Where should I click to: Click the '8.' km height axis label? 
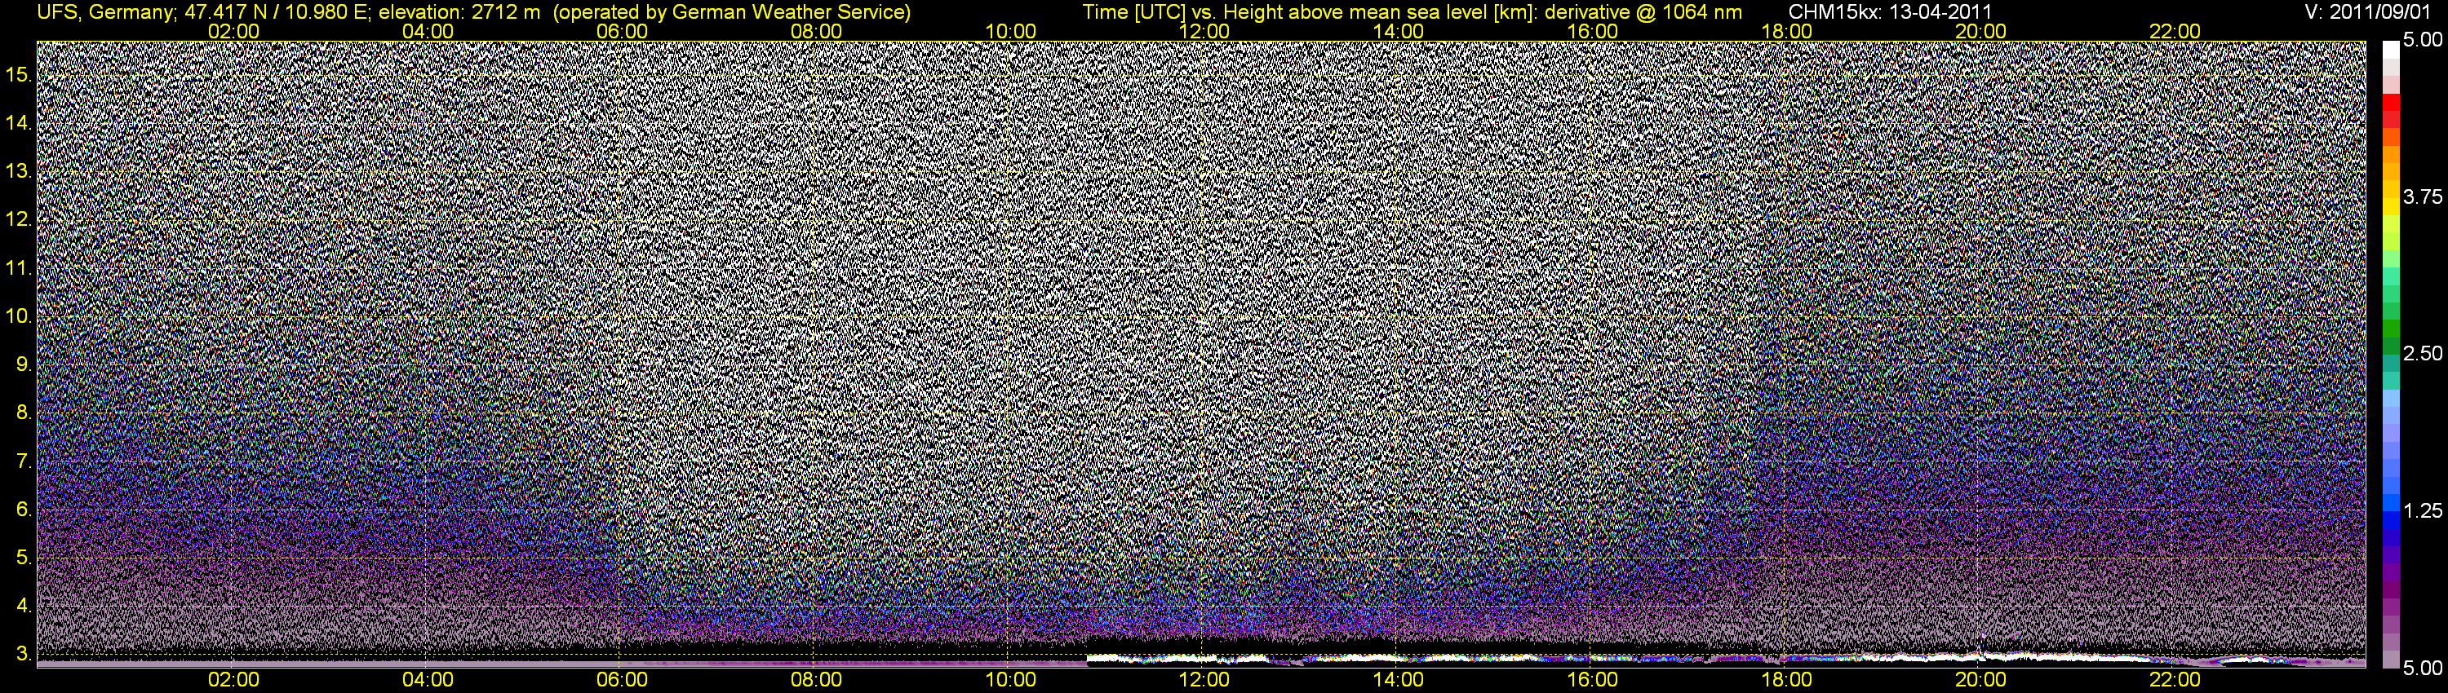pyautogui.click(x=24, y=413)
